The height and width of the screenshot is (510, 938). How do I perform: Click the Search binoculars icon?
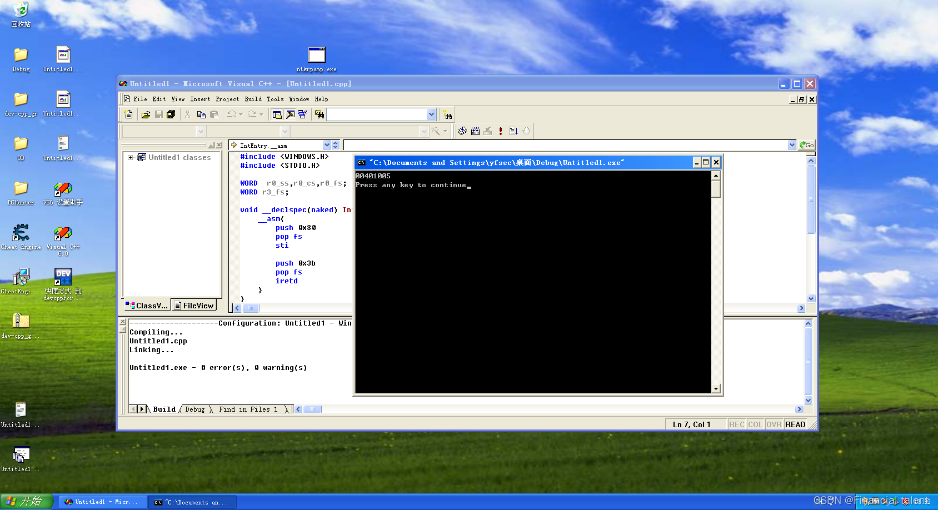pos(447,115)
